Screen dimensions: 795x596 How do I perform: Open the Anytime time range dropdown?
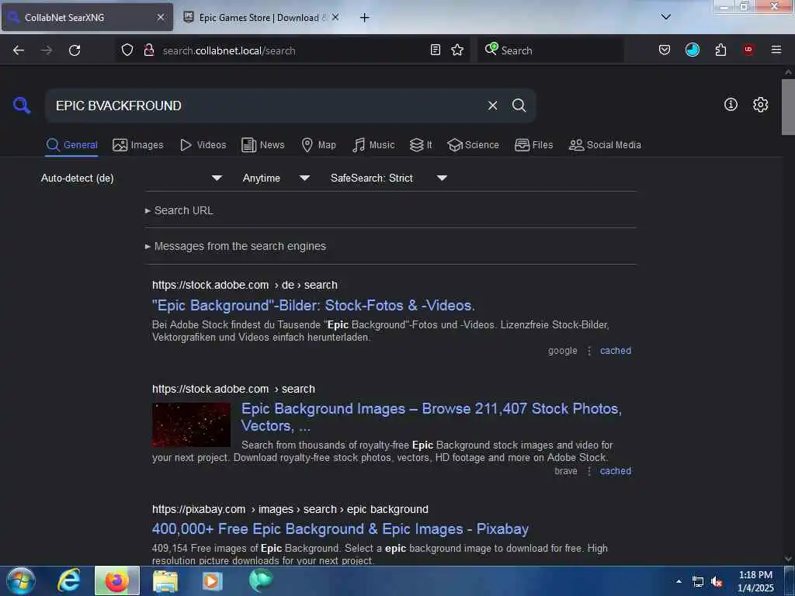click(276, 178)
